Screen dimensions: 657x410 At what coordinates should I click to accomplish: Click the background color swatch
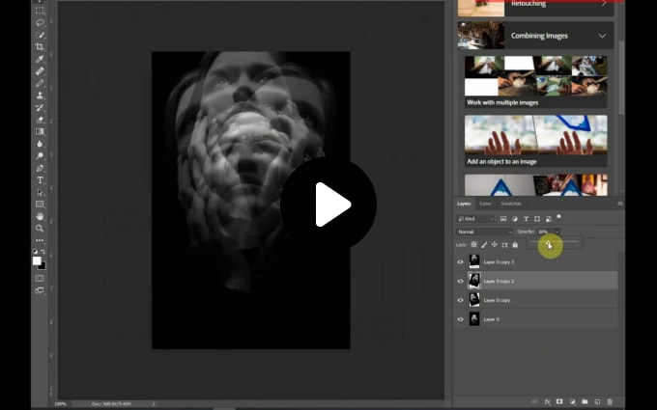[x=43, y=266]
